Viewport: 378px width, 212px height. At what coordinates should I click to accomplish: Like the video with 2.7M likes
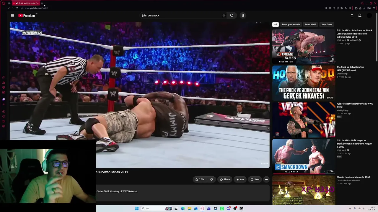click(x=200, y=179)
